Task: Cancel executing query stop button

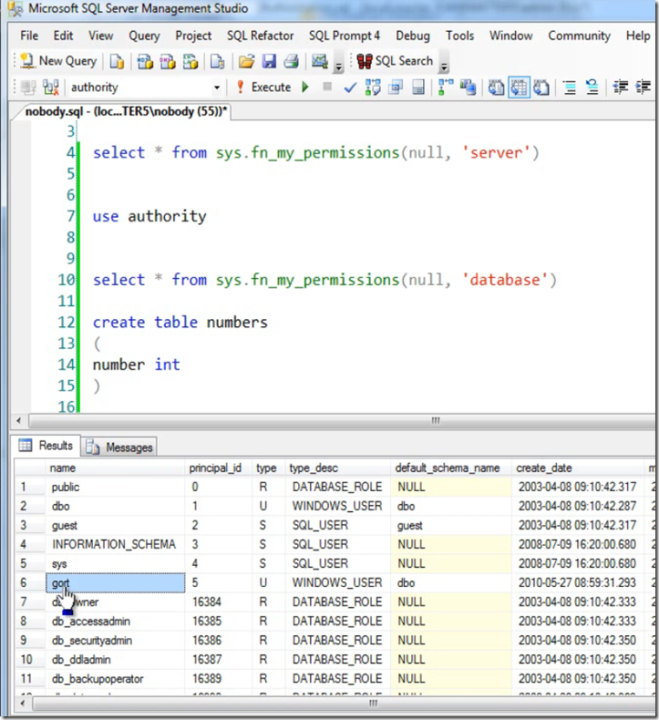Action: point(327,87)
